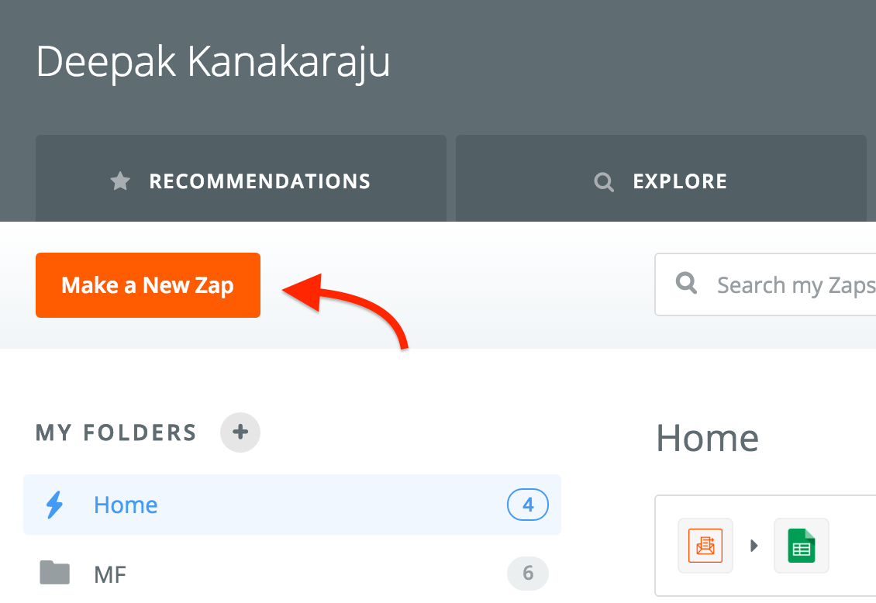Click the green Google Sheets app icon
The width and height of the screenshot is (876, 603).
[x=801, y=546]
